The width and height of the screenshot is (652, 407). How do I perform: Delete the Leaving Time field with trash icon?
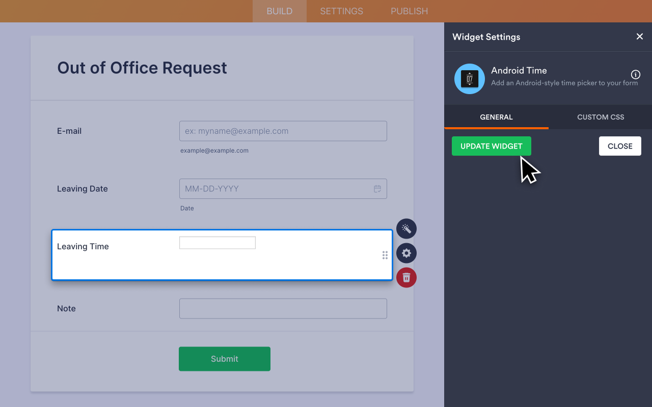(x=406, y=277)
